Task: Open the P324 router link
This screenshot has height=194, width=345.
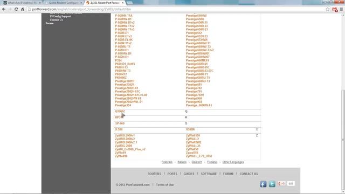Action: pyautogui.click(x=118, y=60)
